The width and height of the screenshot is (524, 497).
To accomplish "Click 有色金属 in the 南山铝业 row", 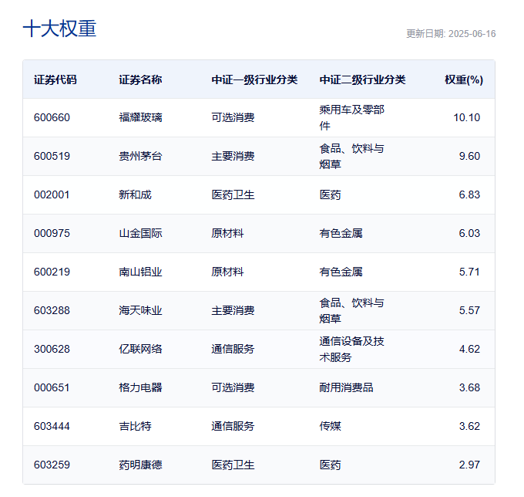I will click(341, 272).
